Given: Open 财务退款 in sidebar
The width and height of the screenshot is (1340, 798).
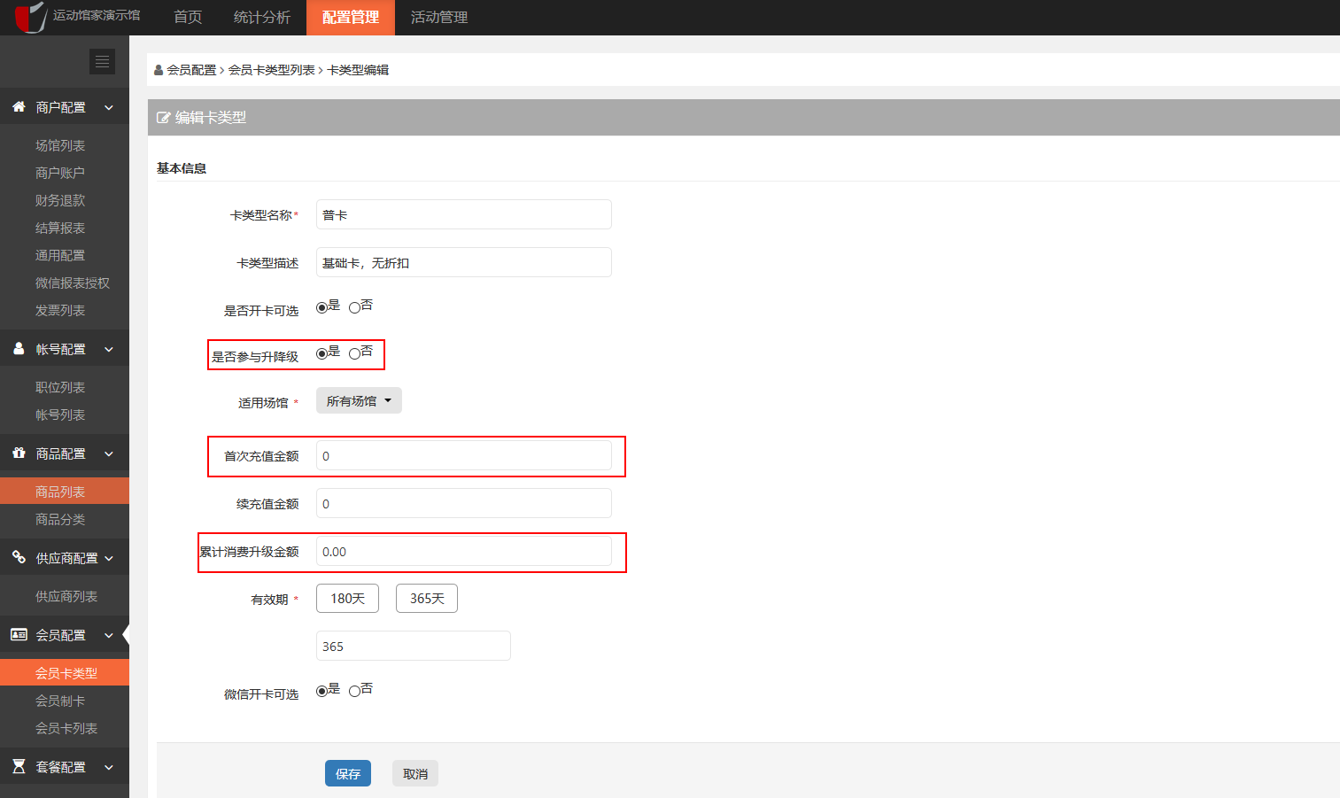Looking at the screenshot, I should [60, 200].
